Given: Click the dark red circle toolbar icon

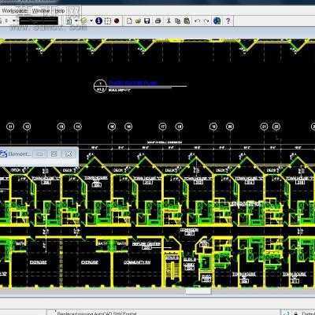Looking at the screenshot, I should pyautogui.click(x=117, y=21).
